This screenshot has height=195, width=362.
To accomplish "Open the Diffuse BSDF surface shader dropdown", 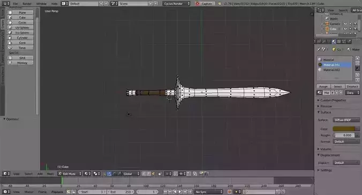I will pos(346,120).
